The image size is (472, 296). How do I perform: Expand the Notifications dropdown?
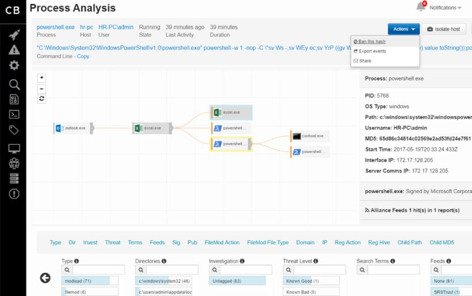pos(445,8)
